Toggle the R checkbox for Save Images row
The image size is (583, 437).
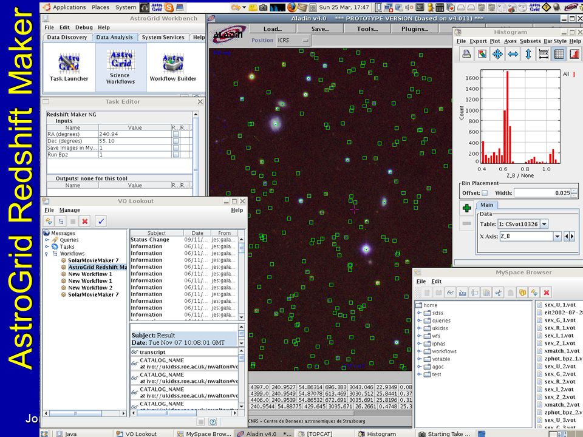tap(176, 148)
